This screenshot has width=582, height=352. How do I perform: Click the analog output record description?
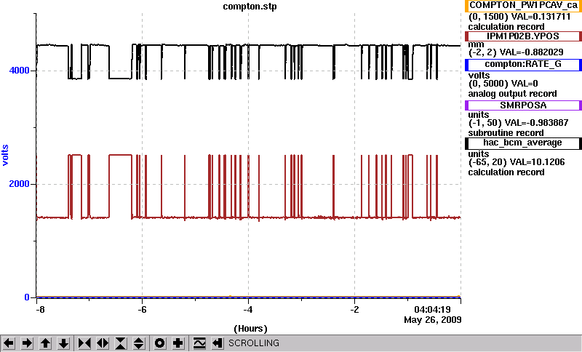tap(513, 94)
